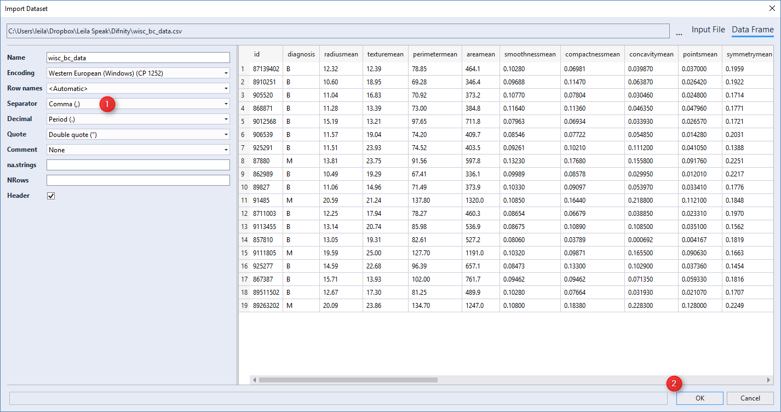The height and width of the screenshot is (412, 781).
Task: Click the horizontal scrollbar thumb of data preview
Action: (348, 380)
